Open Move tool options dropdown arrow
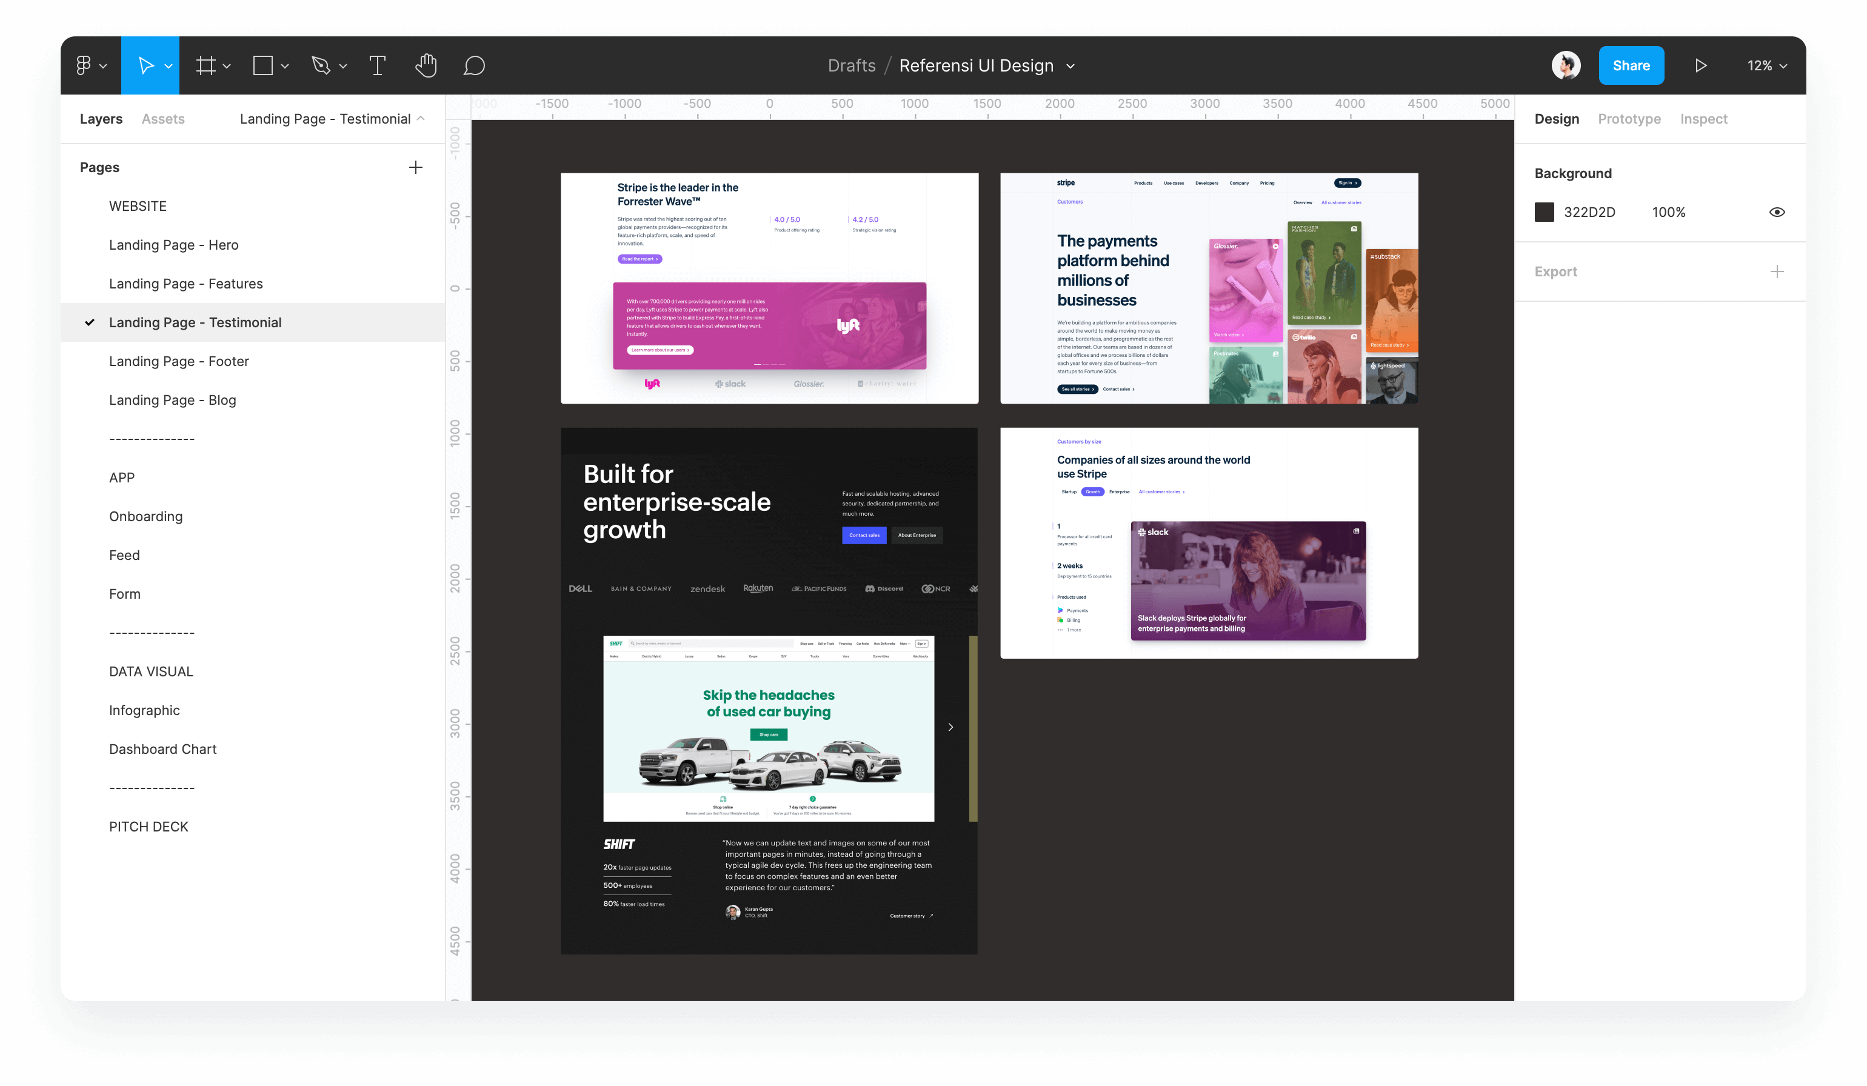 [169, 66]
